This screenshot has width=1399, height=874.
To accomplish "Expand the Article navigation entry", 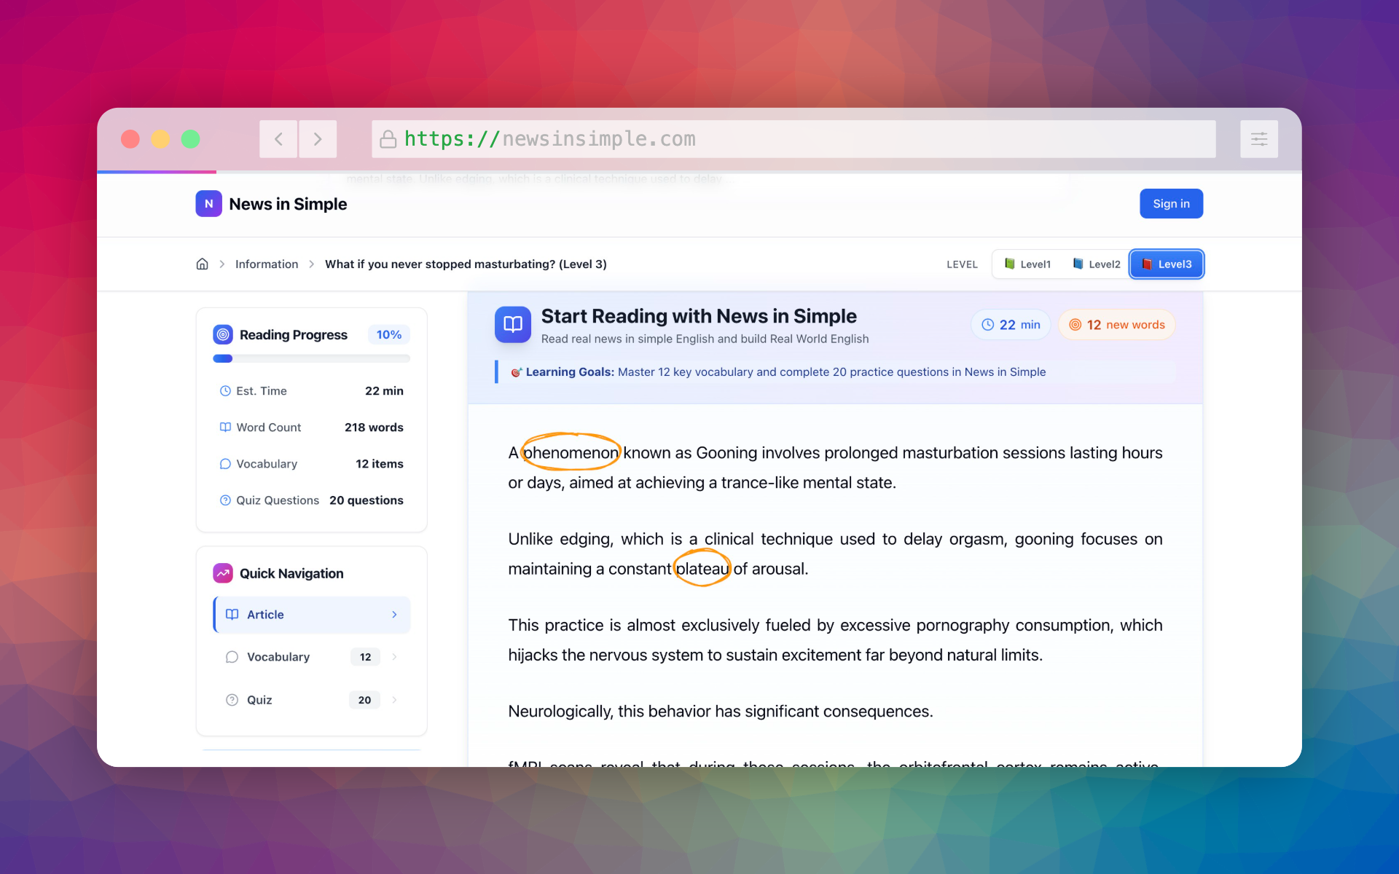I will click(x=311, y=614).
